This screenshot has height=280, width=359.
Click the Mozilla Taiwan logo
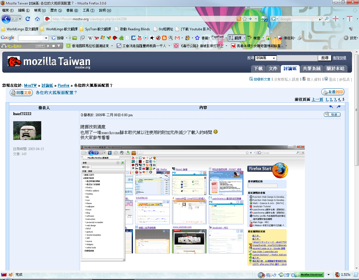49,62
